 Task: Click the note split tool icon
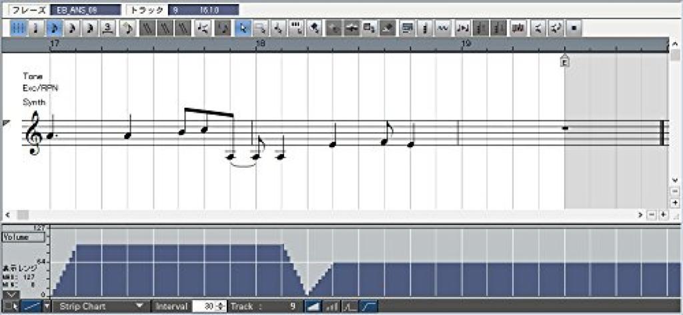pos(203,28)
